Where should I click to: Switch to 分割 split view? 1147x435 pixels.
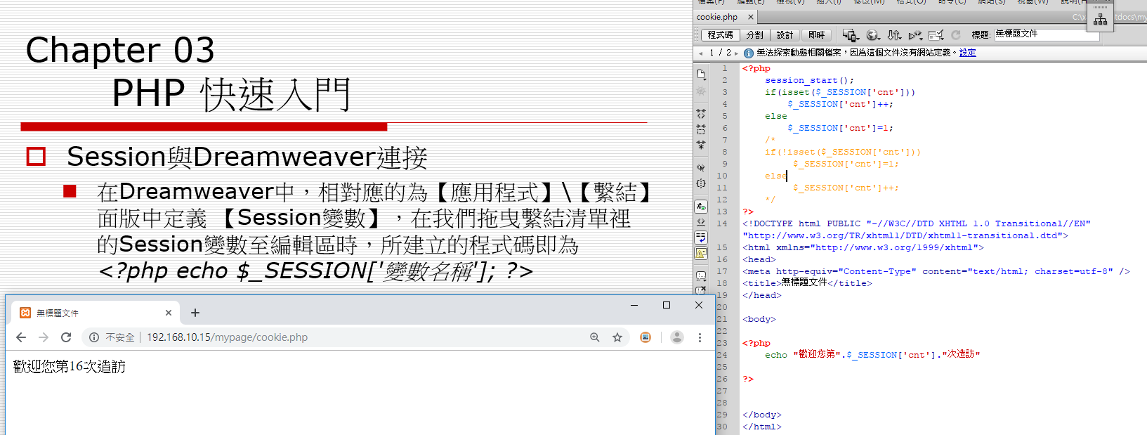click(x=754, y=34)
